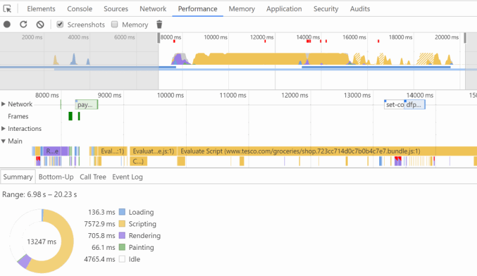The image size is (477, 276).
Task: Open the Call Tree tab
Action: [93, 177]
